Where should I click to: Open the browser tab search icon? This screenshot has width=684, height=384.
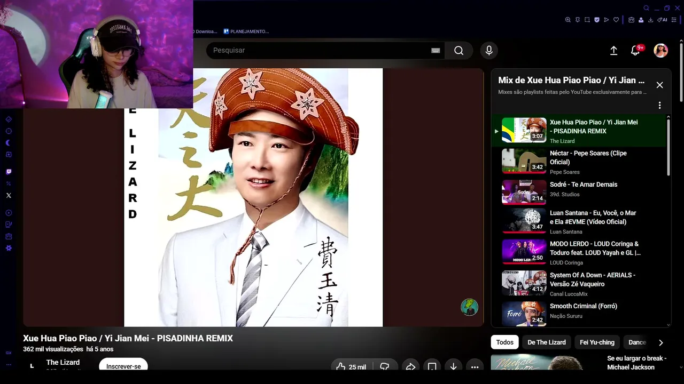(x=646, y=8)
